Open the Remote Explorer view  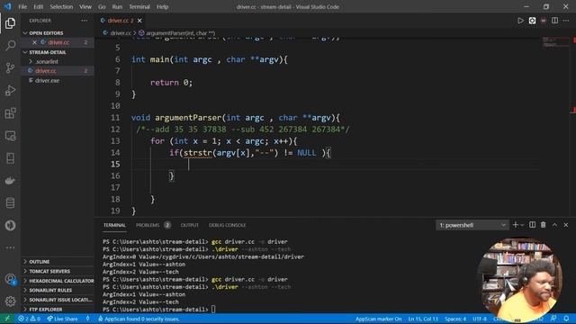10,136
